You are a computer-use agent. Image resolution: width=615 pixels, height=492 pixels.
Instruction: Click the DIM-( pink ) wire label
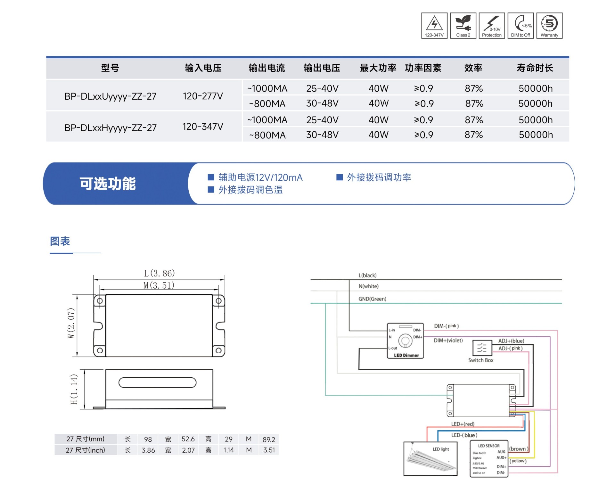point(447,326)
